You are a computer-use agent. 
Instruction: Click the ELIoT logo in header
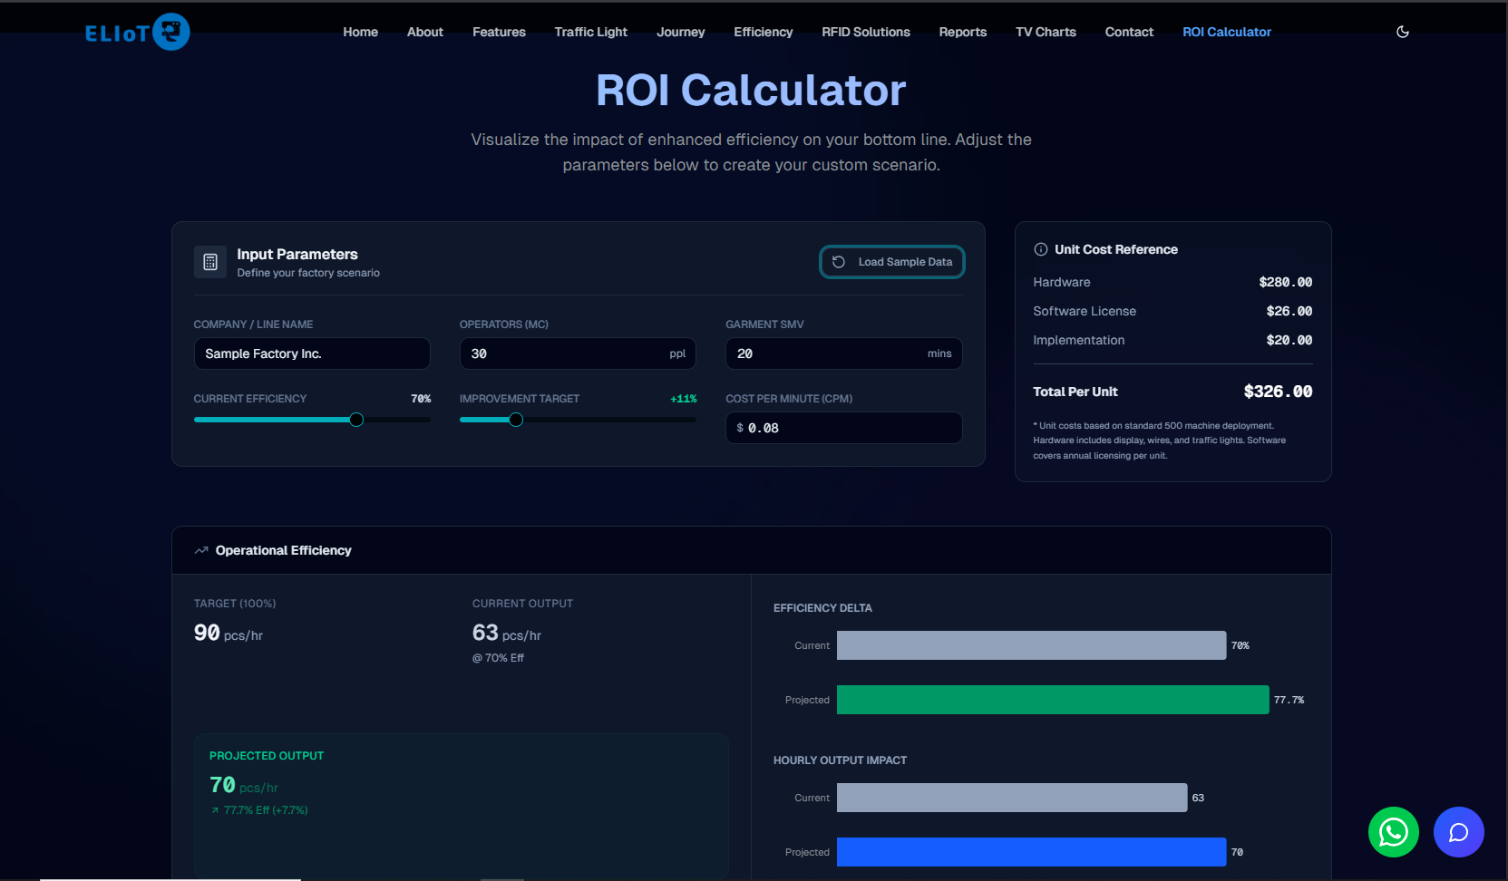(x=137, y=33)
